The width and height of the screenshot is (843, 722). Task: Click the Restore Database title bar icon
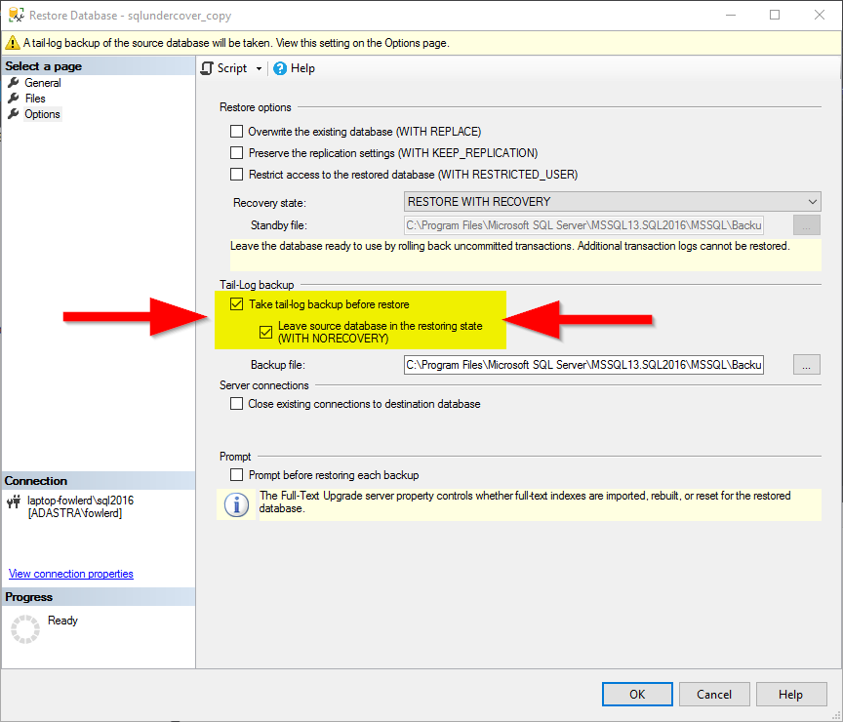15,16
